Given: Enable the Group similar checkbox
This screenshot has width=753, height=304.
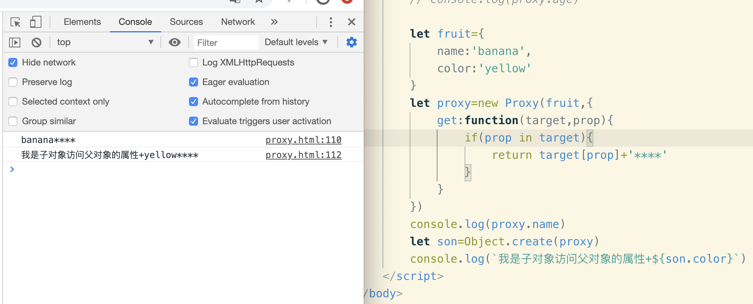Looking at the screenshot, I should (x=13, y=121).
